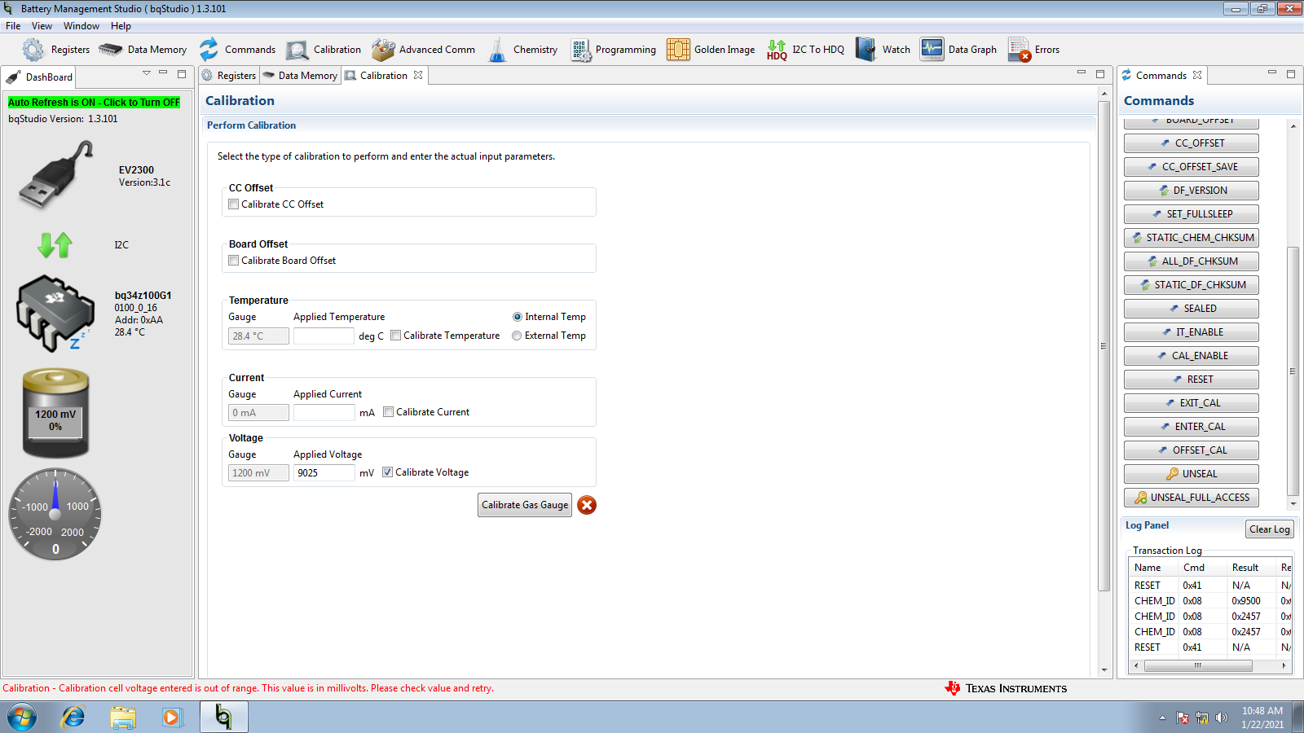Click the Commands list vertical scrollbar

click(1293, 371)
